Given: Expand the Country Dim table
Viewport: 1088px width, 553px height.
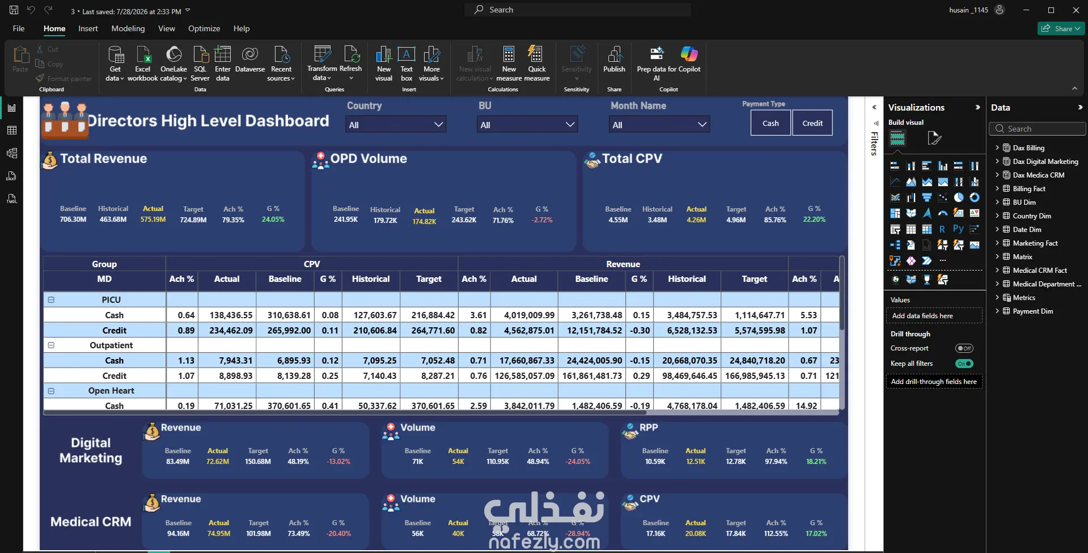Looking at the screenshot, I should point(997,216).
